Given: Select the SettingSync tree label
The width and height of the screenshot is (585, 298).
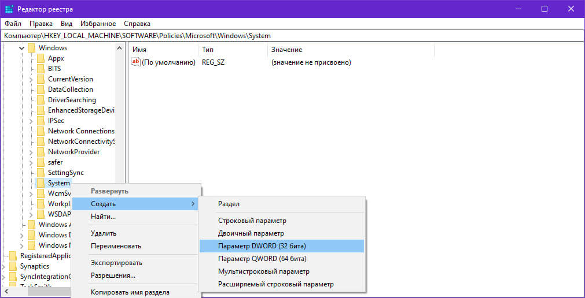Looking at the screenshot, I should (x=65, y=173).
